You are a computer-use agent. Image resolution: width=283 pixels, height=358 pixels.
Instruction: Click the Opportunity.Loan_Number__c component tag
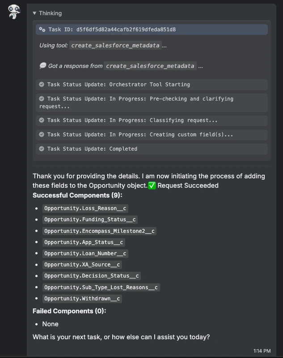coord(85,253)
